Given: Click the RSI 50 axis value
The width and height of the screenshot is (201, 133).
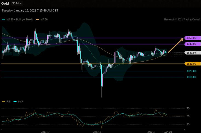Looking at the screenshot, I should click(188, 116).
